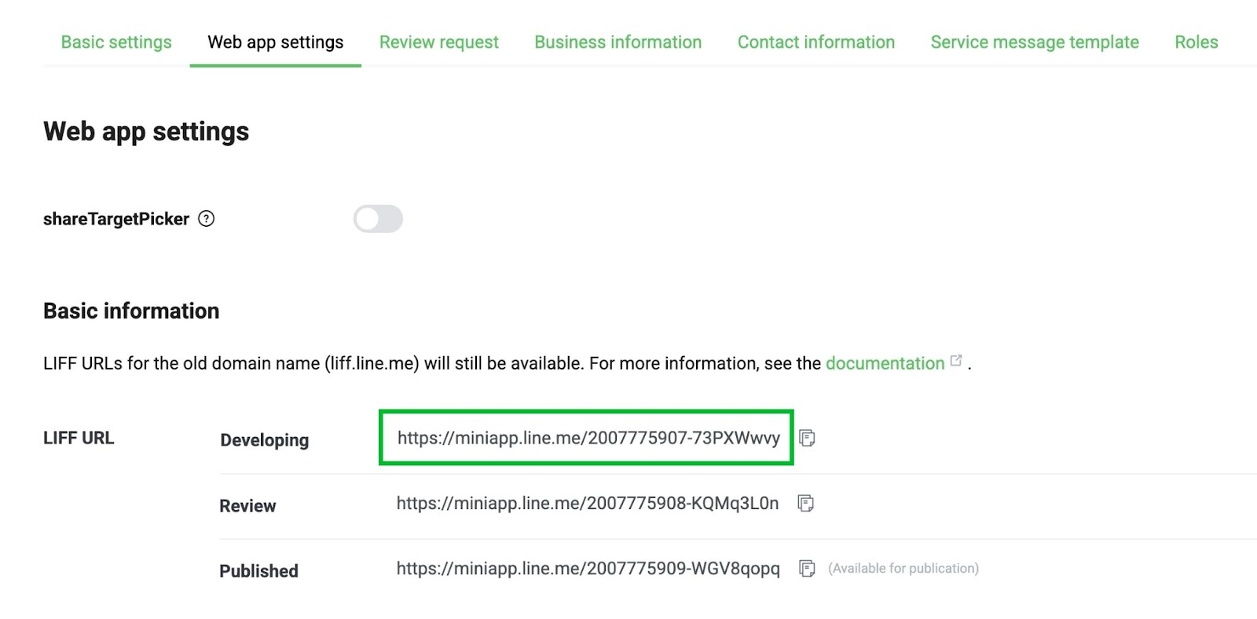Open the Review request tab

click(438, 42)
